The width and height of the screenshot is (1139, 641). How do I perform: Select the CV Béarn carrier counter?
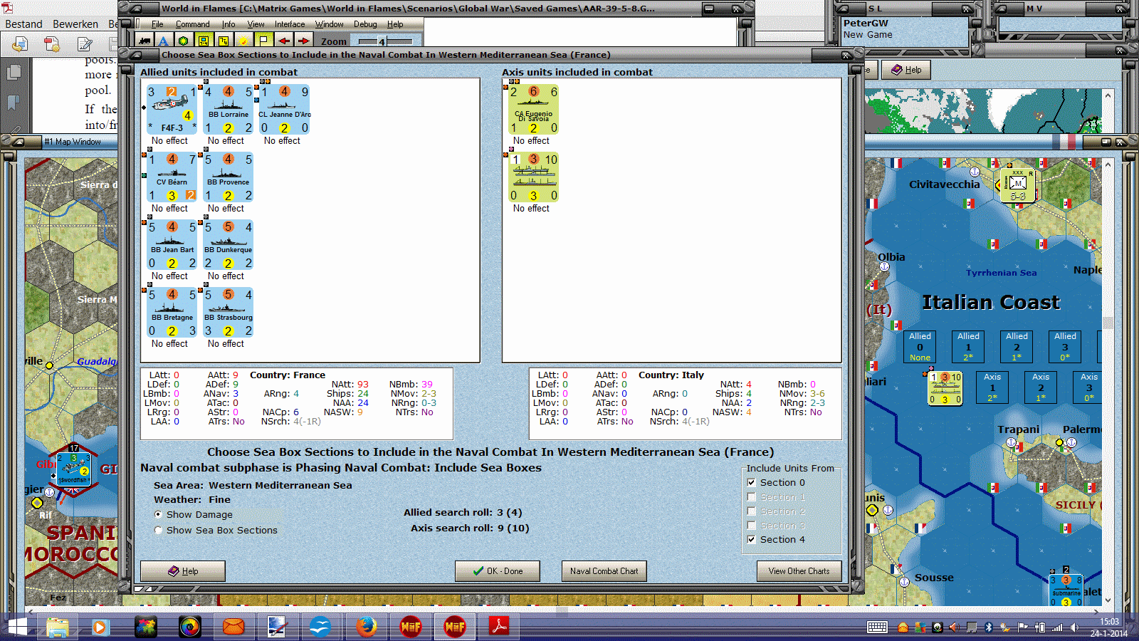[x=172, y=177]
